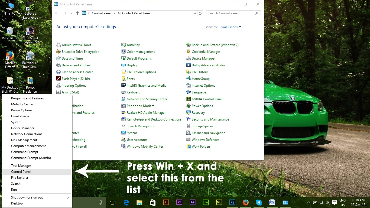Open Skype taskbar icon

[259, 202]
